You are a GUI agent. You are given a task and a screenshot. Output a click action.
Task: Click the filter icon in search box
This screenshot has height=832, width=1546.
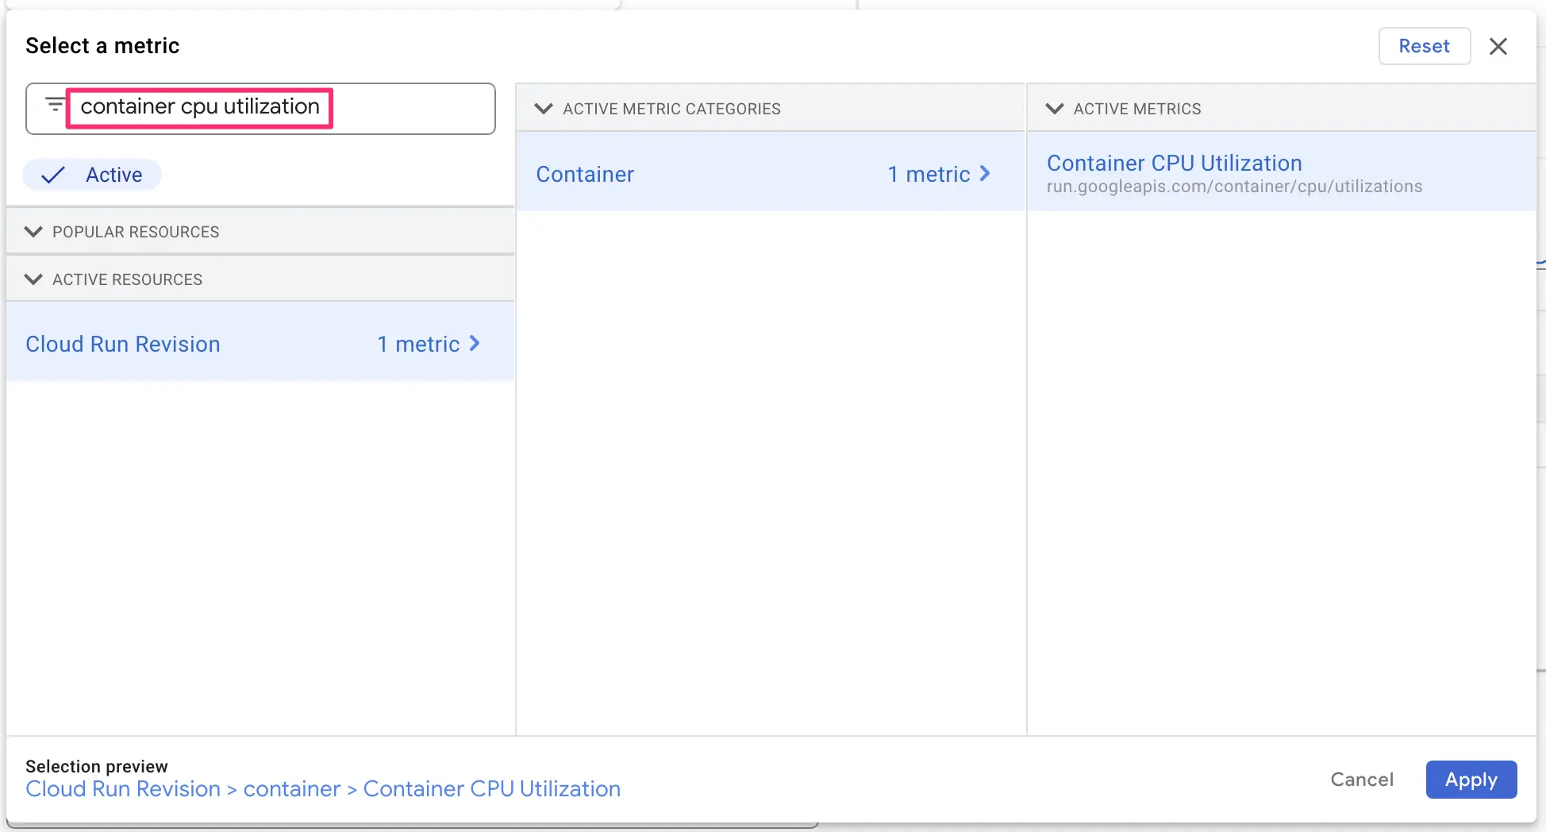[54, 106]
